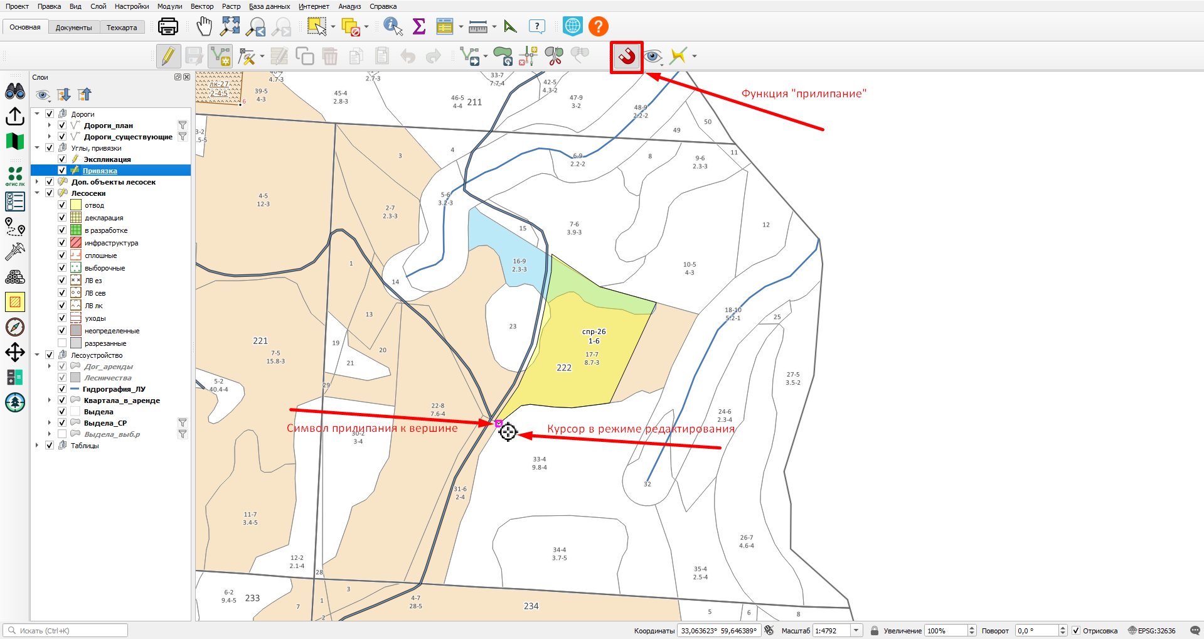The height and width of the screenshot is (639, 1204).
Task: Switch to the Документы tab
Action: [x=73, y=28]
